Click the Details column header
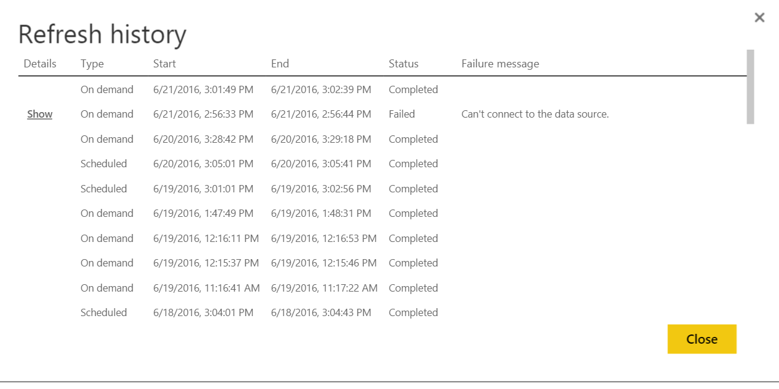This screenshot has width=779, height=389. point(40,63)
